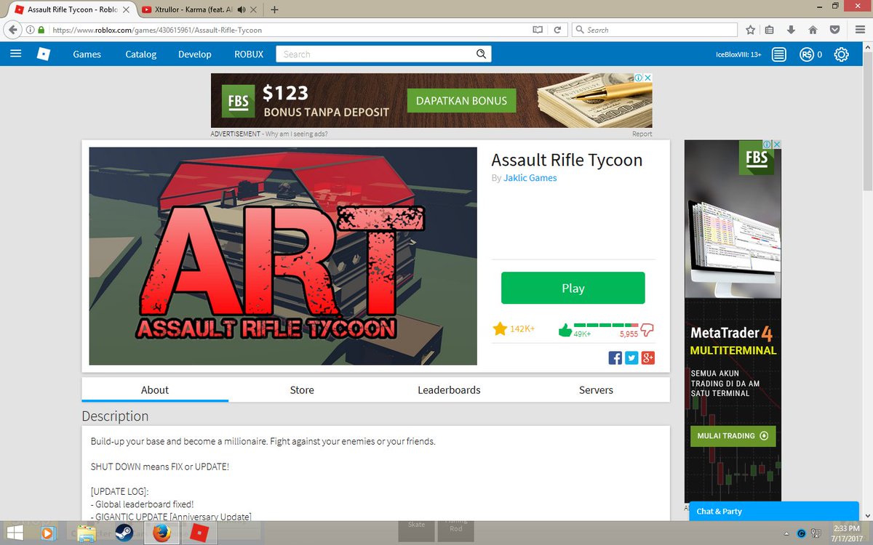Switch to the Servers tab
Screen dimensions: 873x545
pos(596,390)
